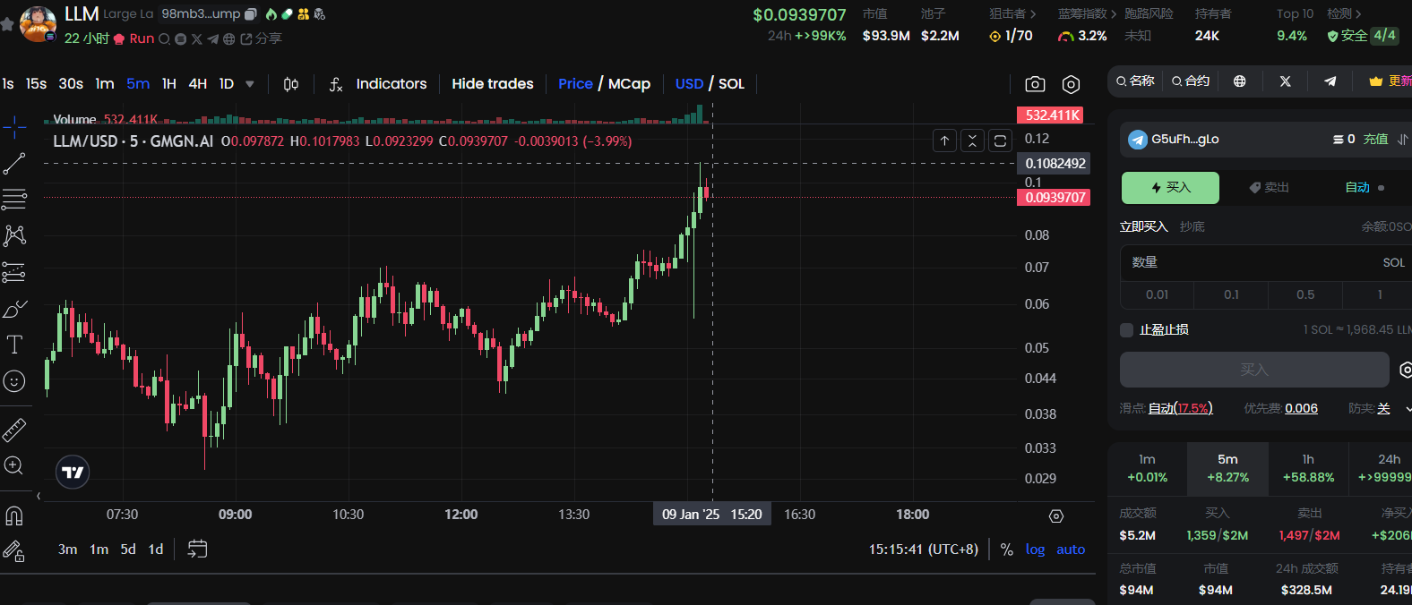Viewport: 1412px width, 605px height.
Task: Click the Telegram icon in search bar
Action: [1330, 81]
